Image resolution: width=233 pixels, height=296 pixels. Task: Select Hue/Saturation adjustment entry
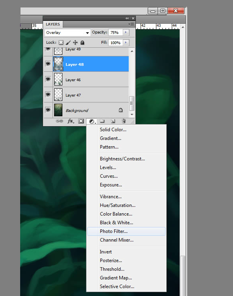tap(118, 205)
